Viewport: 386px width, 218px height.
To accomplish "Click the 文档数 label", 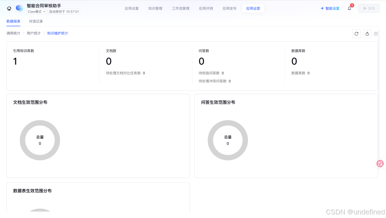I will tap(111, 51).
